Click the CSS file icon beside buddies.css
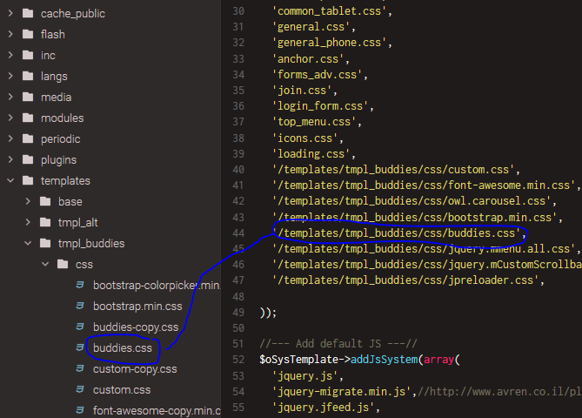Viewport: 582px width, 418px height. tap(80, 348)
